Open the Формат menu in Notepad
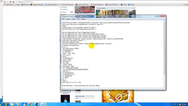188x106 pixels. point(74,19)
